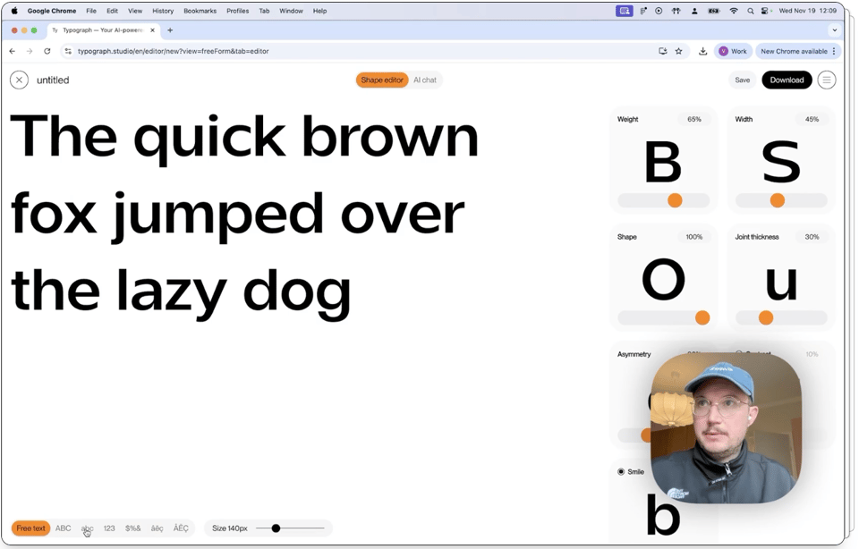Image resolution: width=859 pixels, height=549 pixels.
Task: Open macOS Spotlight search icon
Action: [750, 11]
